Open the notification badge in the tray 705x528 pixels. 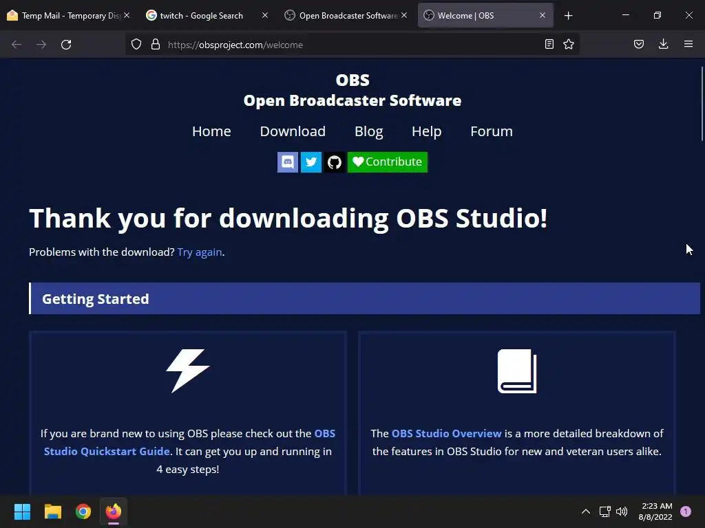tap(686, 511)
